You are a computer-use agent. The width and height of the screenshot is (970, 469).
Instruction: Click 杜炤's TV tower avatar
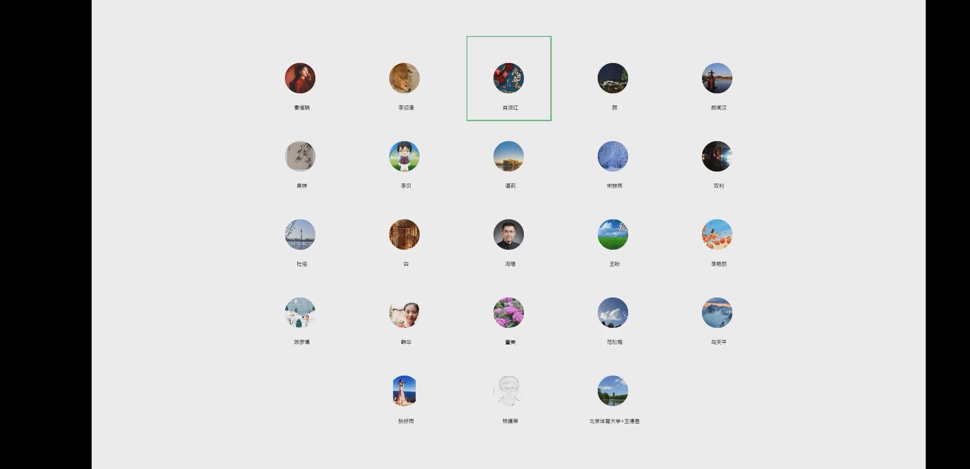point(300,234)
